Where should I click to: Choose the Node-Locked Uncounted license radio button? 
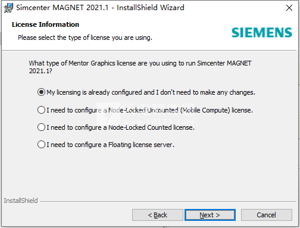pos(41,110)
